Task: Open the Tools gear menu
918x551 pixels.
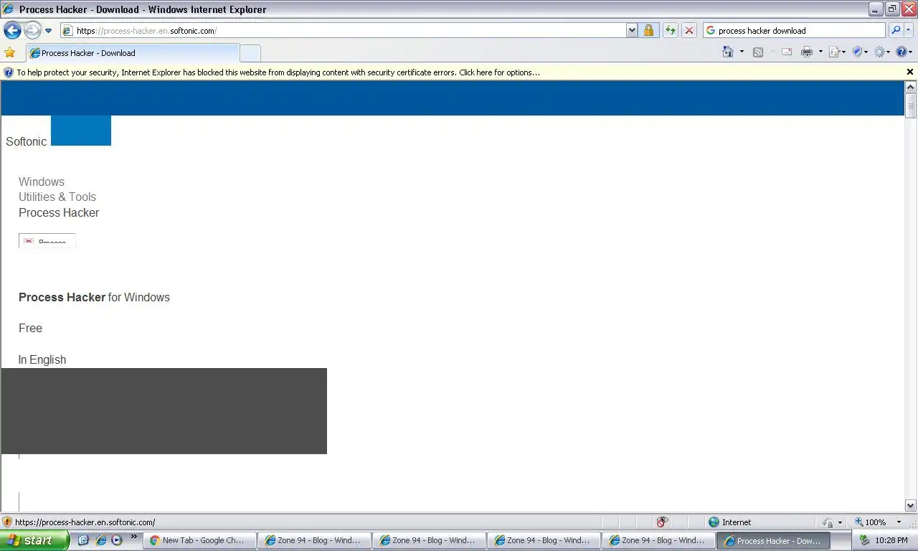Action: click(x=882, y=52)
